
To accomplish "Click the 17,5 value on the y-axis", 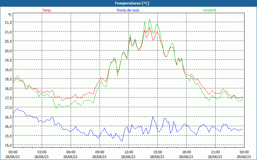I will pos(8,98).
